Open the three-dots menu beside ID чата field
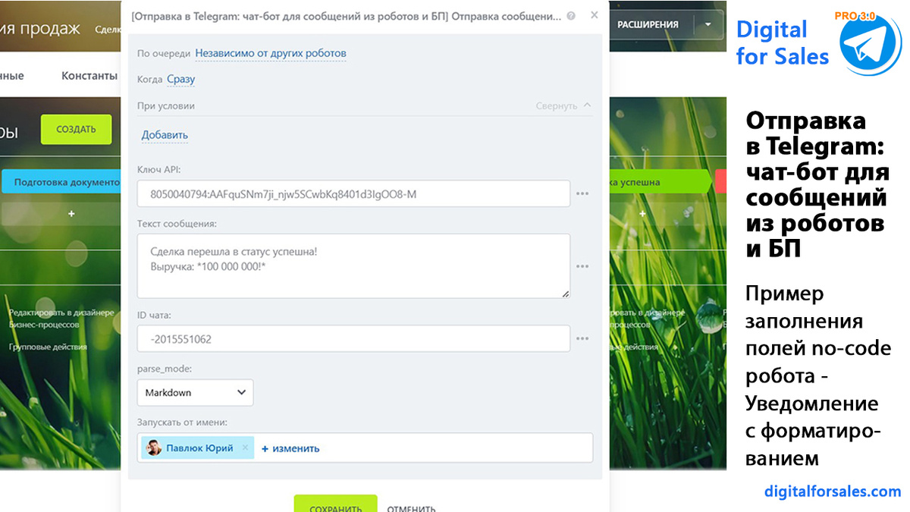 (582, 339)
